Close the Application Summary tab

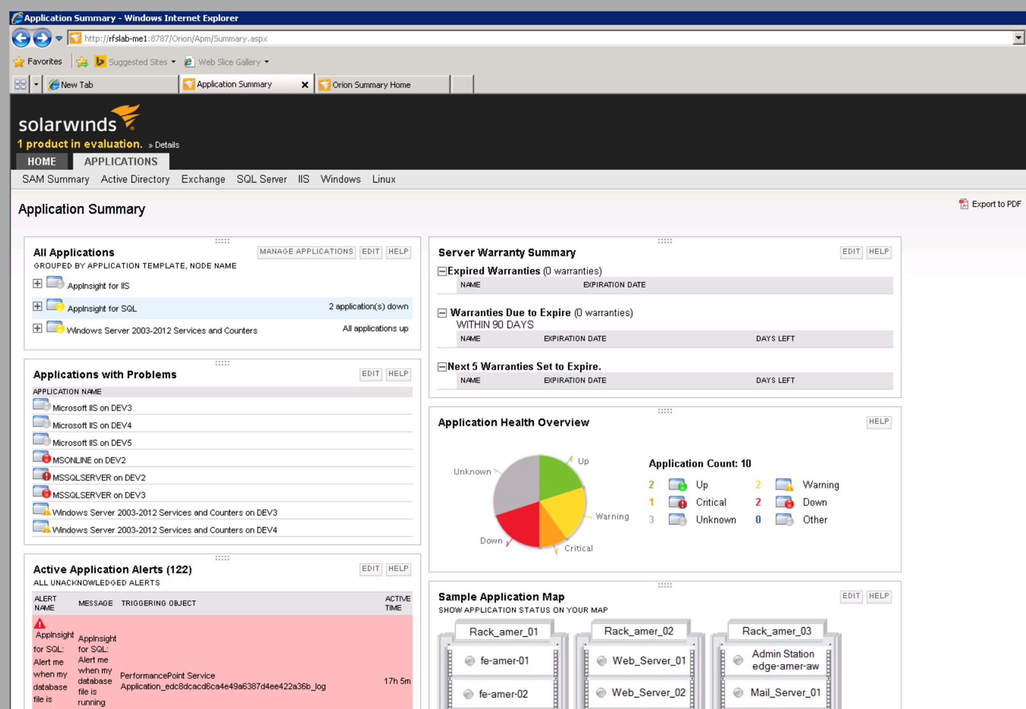305,84
